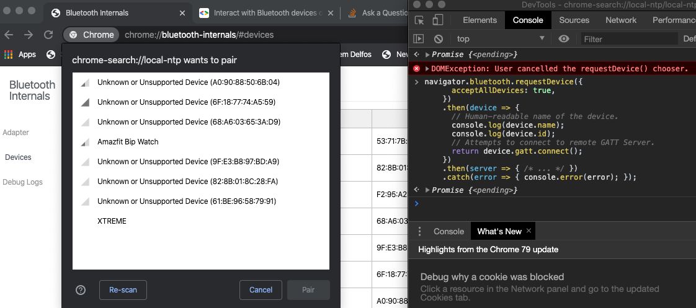Click the red error icon next to DOMException
Screen dimensions: 696x308
tap(416, 68)
